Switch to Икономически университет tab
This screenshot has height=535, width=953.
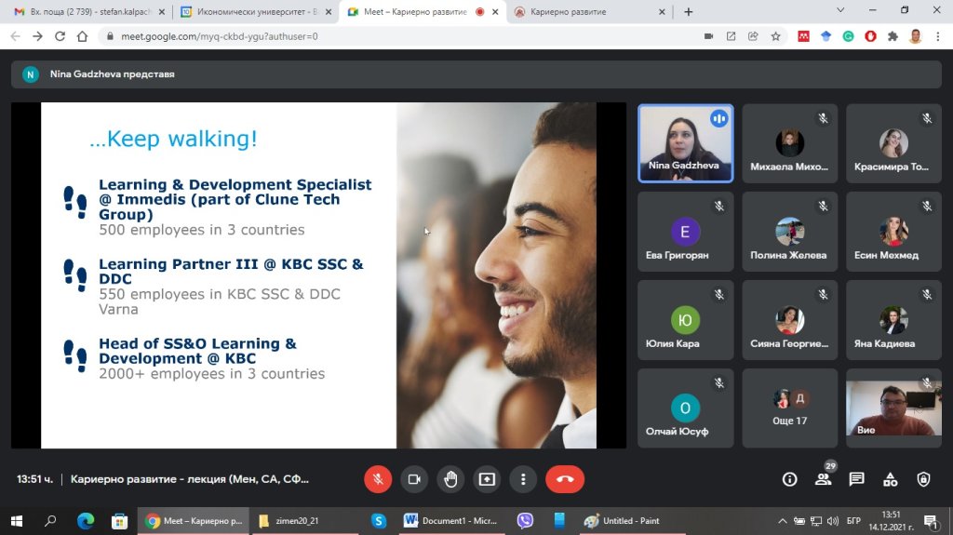257,11
